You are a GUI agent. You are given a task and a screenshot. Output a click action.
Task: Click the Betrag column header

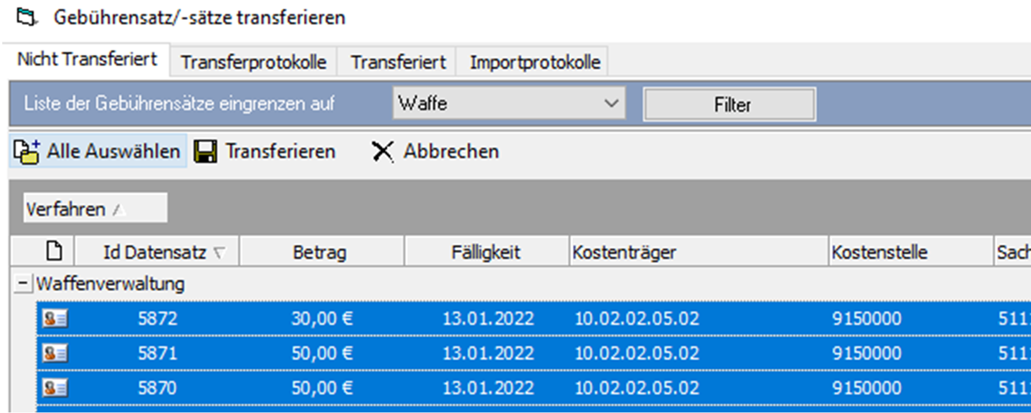(x=320, y=252)
